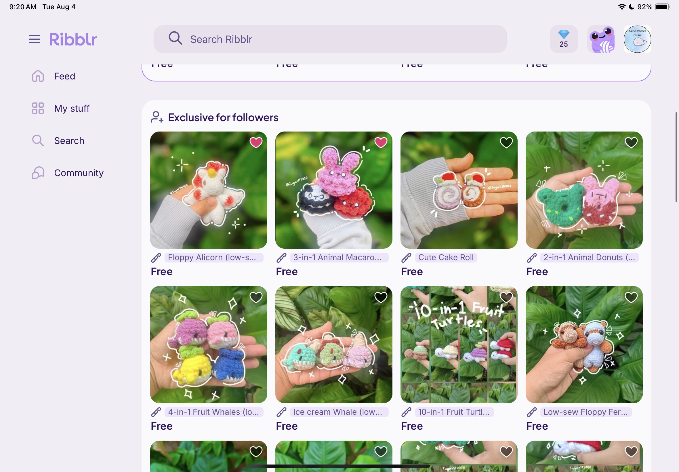Click the Feed home icon
Image resolution: width=679 pixels, height=472 pixels.
click(x=38, y=76)
